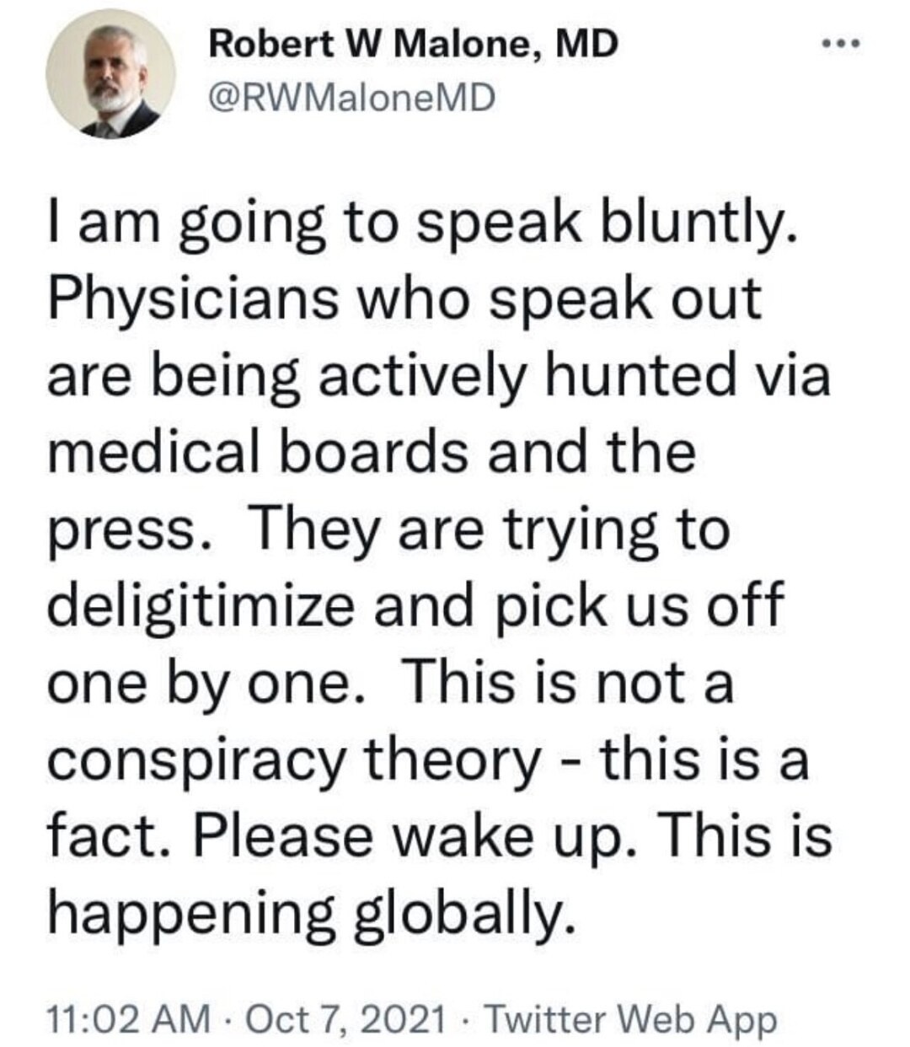
Task: Click the text "medical boards and the"
Action: (372, 451)
